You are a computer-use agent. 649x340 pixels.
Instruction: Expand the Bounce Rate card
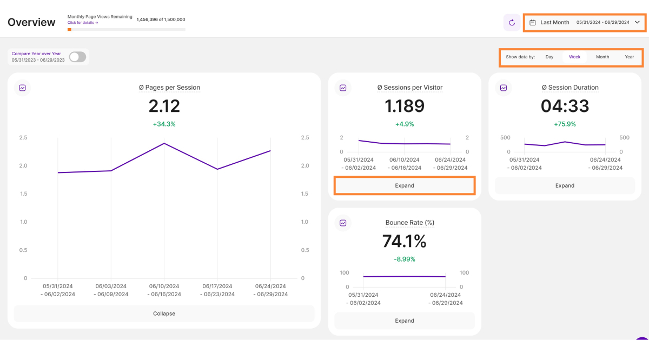pos(404,321)
